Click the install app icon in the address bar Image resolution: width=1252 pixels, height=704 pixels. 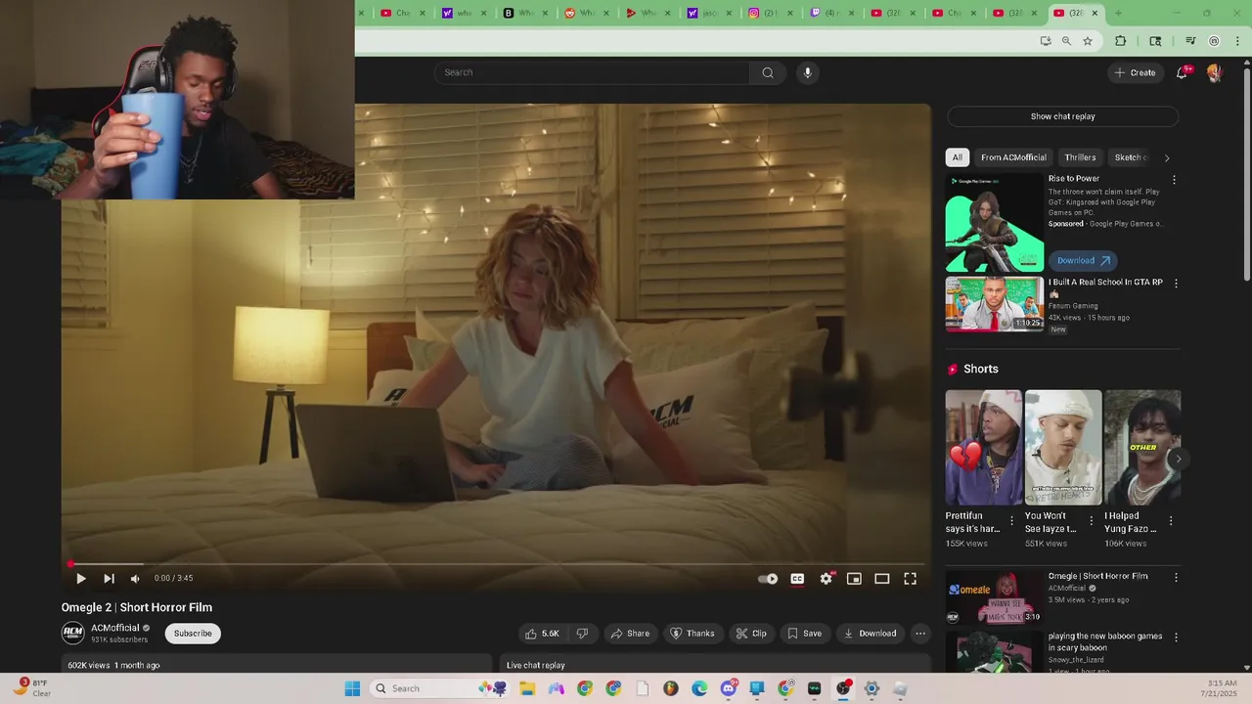point(1046,41)
